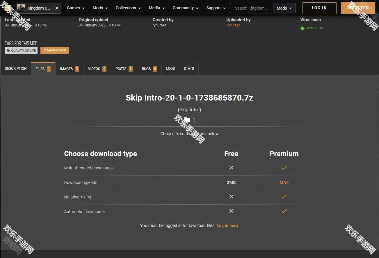Open the Images tab
The image size is (379, 258).
pyautogui.click(x=69, y=69)
